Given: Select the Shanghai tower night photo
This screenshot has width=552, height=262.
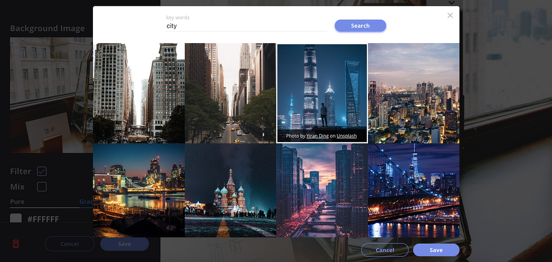Looking at the screenshot, I should [x=322, y=93].
